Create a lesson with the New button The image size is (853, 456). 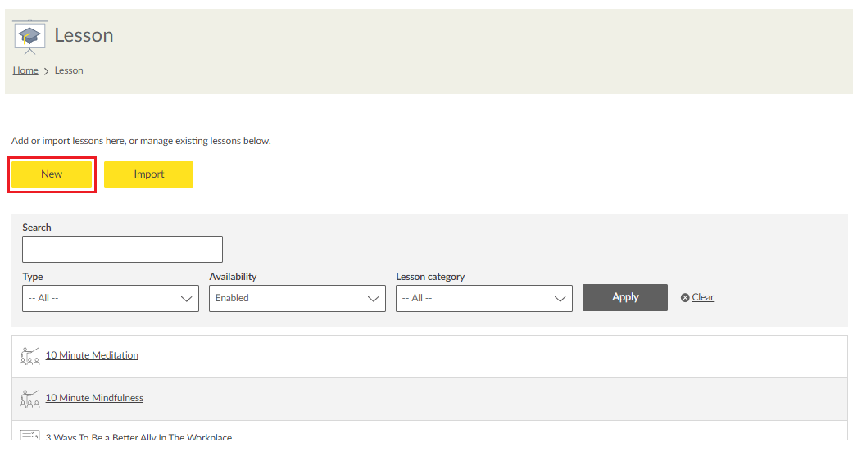tap(52, 174)
